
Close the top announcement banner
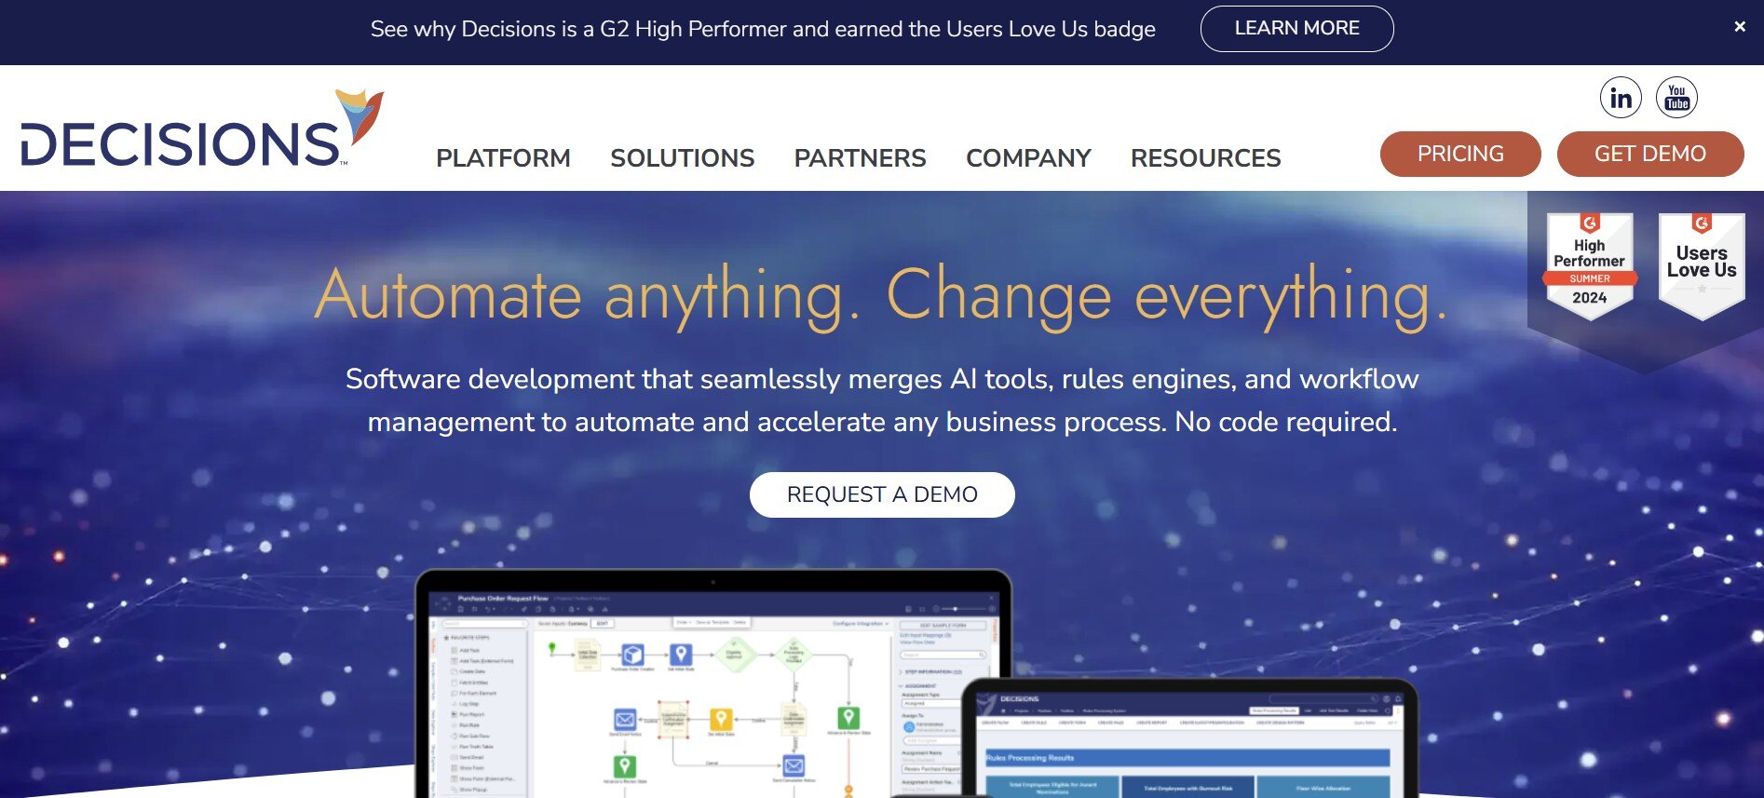[x=1739, y=27]
